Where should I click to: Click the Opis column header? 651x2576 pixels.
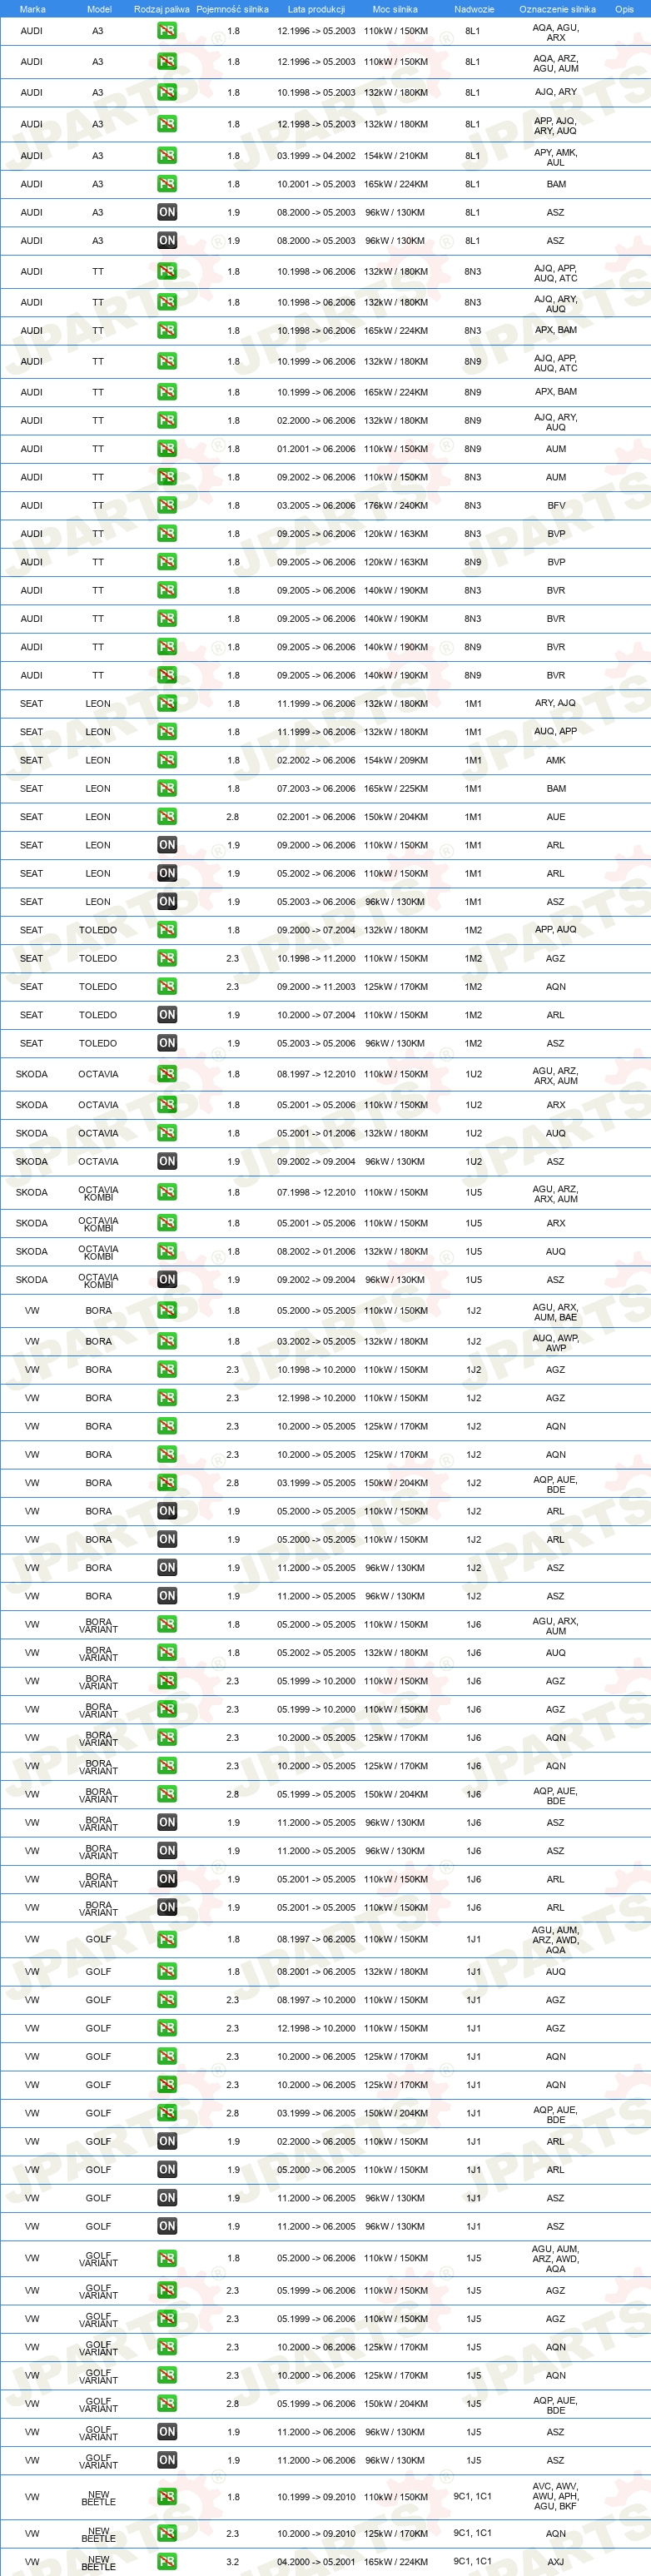tap(624, 9)
